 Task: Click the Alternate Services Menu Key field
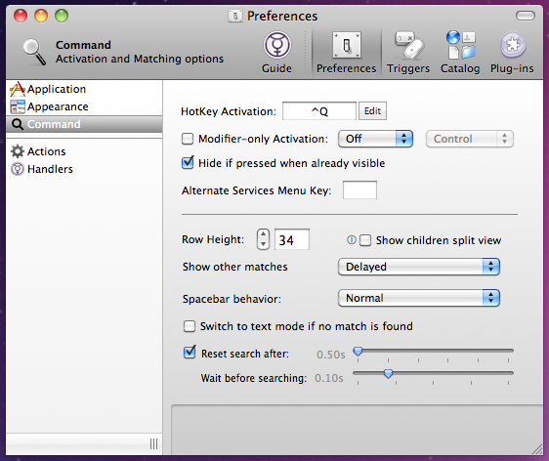[x=359, y=190]
